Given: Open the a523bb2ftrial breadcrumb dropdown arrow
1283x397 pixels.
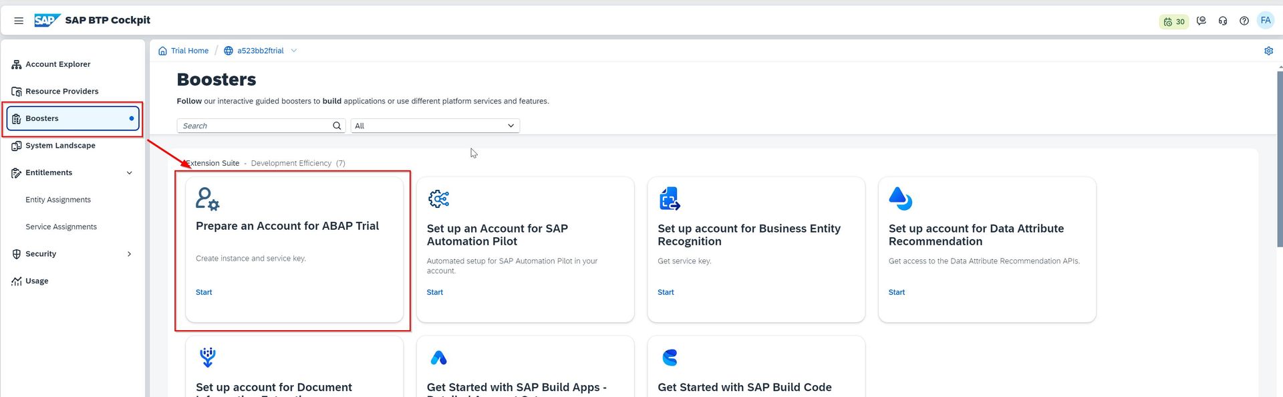Looking at the screenshot, I should point(294,51).
